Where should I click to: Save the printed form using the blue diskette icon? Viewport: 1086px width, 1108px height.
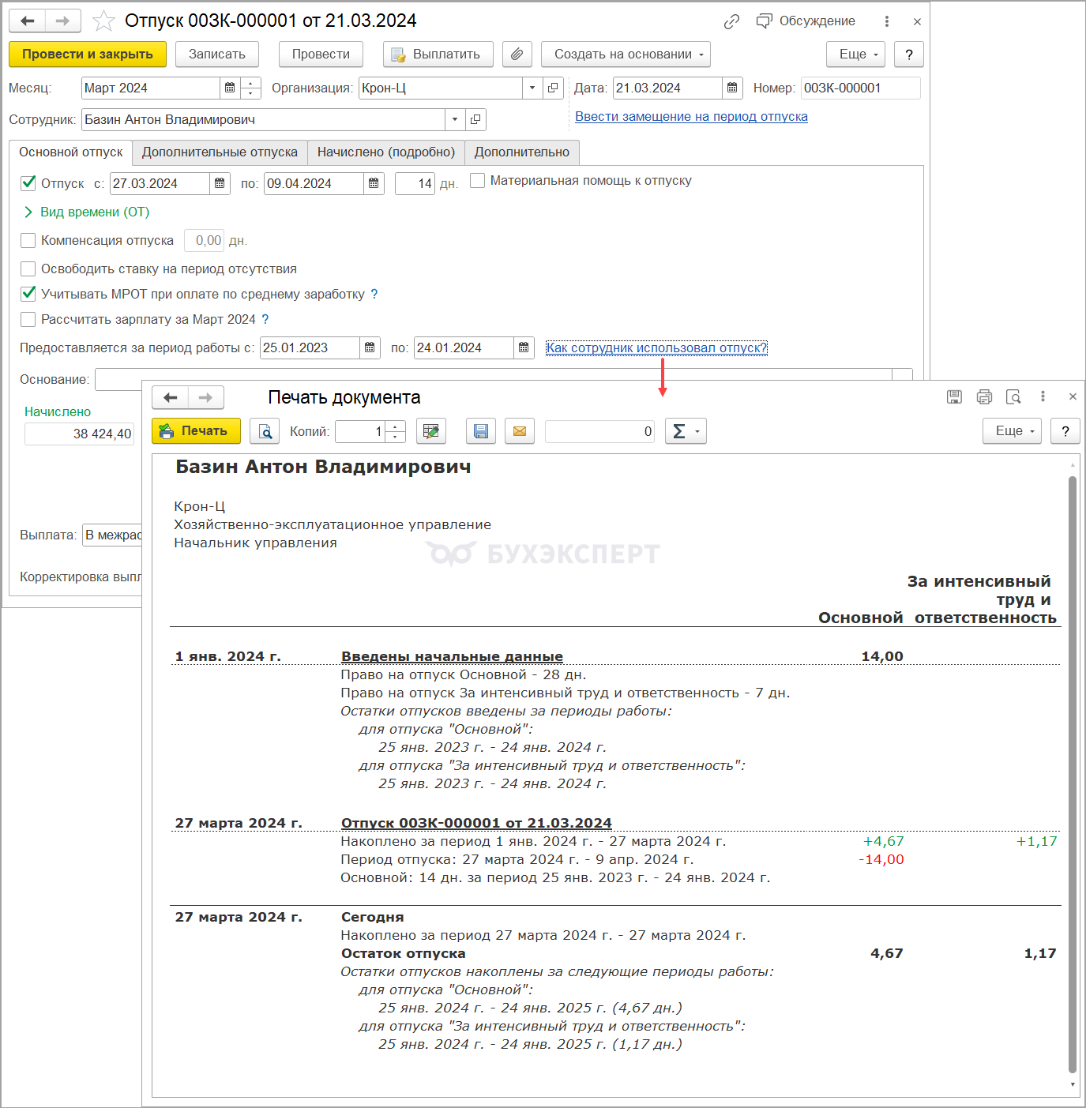coord(481,431)
